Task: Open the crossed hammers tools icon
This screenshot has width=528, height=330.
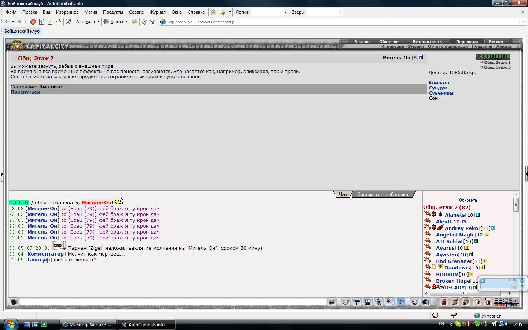Action: (x=68, y=22)
